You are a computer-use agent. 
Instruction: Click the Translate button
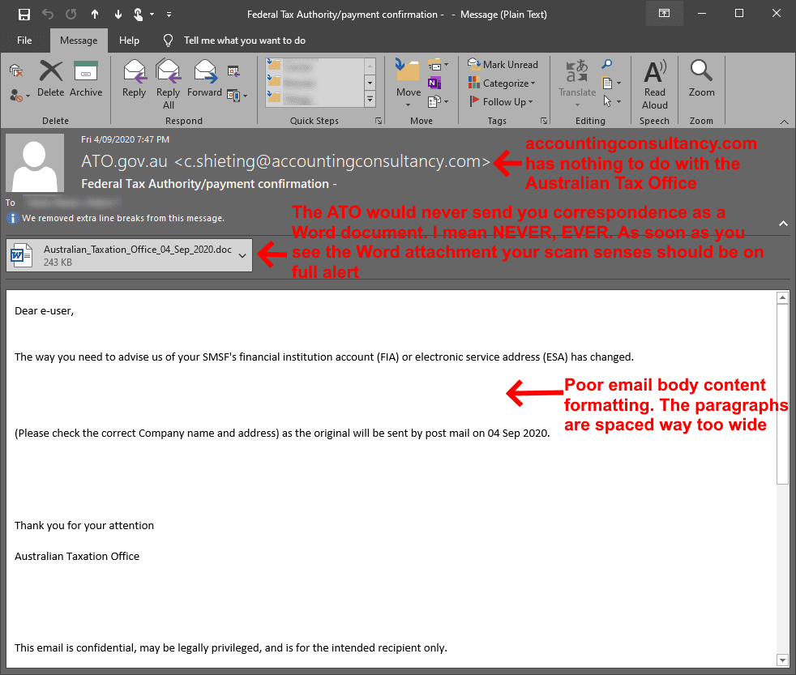(x=577, y=83)
